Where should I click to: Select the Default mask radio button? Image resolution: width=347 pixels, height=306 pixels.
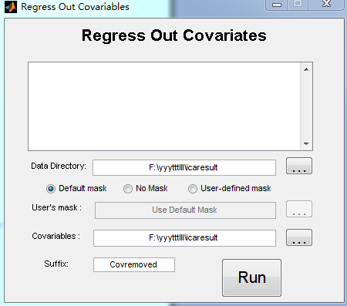51,189
